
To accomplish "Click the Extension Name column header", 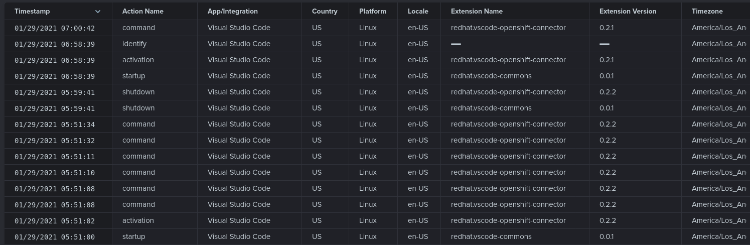I will pyautogui.click(x=477, y=11).
